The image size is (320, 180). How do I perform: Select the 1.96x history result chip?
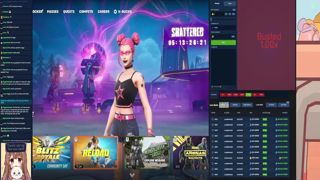(x=261, y=95)
